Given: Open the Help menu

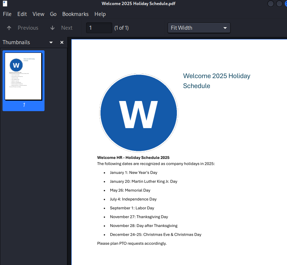Looking at the screenshot, I should pos(100,14).
